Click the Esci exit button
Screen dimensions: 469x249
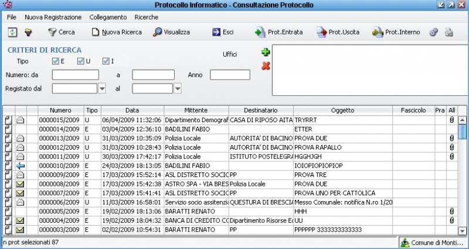click(x=223, y=32)
